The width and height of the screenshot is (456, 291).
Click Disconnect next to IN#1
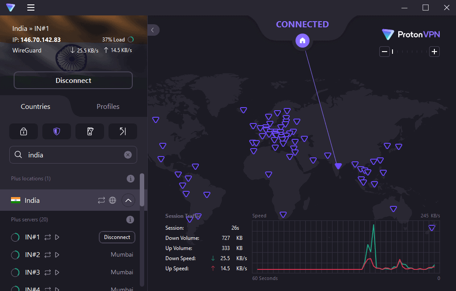click(117, 237)
